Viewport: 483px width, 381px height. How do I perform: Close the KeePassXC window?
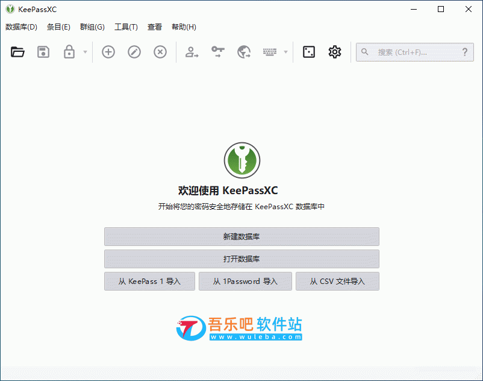(x=469, y=9)
